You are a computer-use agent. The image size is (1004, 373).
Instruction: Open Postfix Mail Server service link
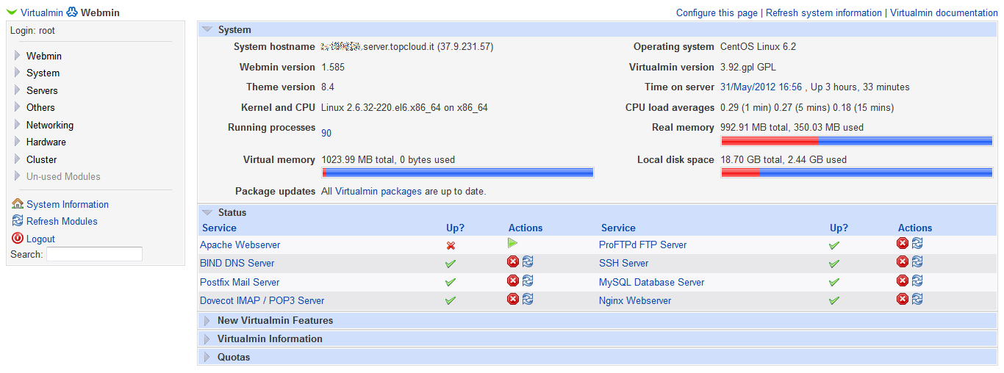click(x=240, y=282)
